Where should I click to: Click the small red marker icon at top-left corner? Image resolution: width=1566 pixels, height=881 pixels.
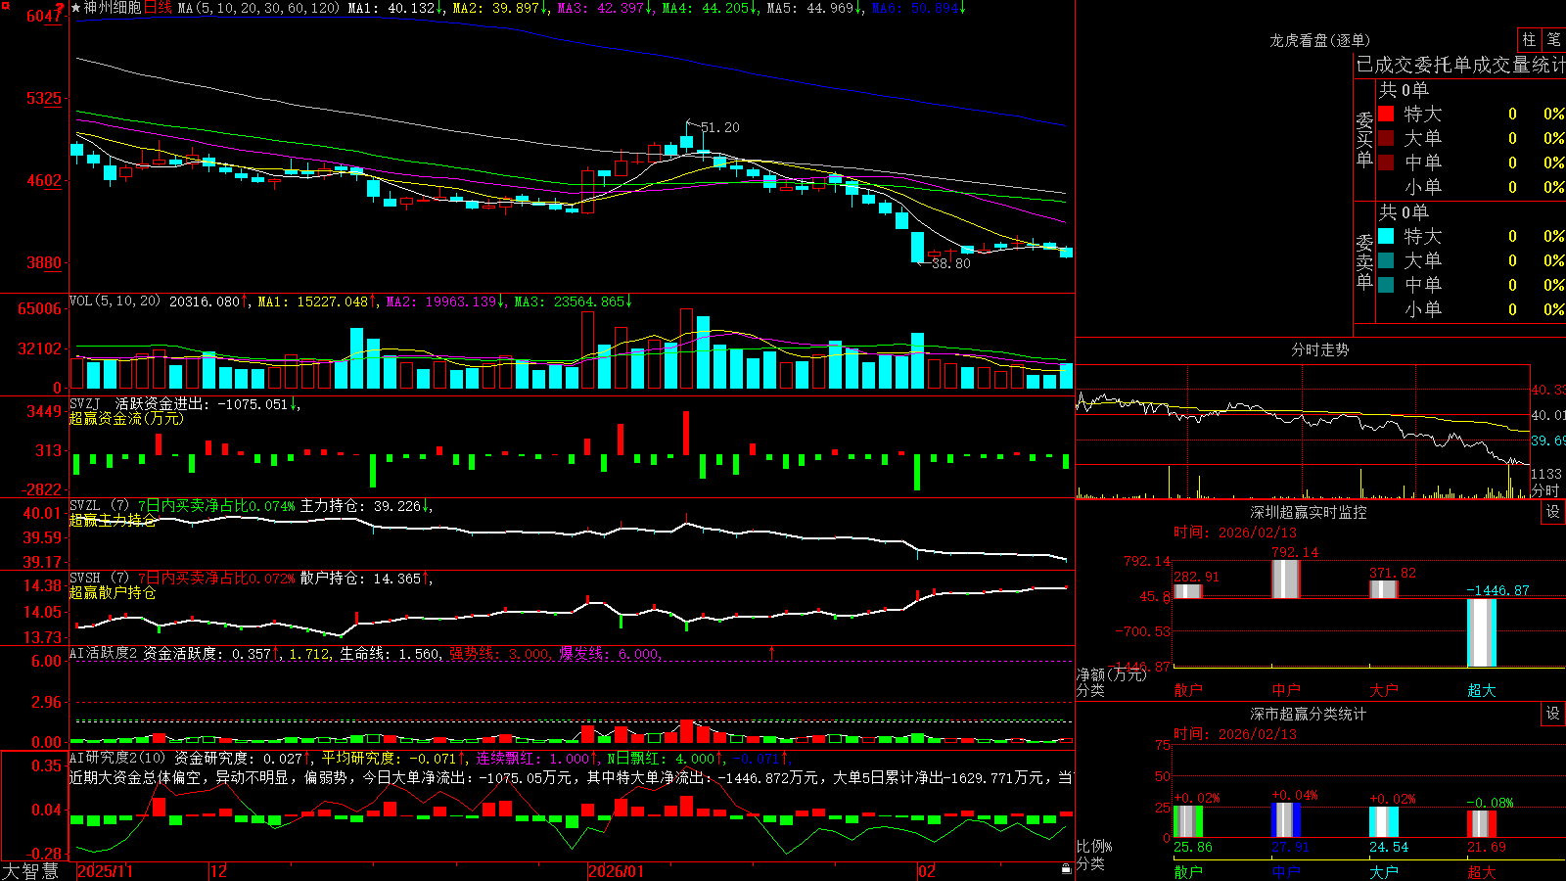(5, 6)
